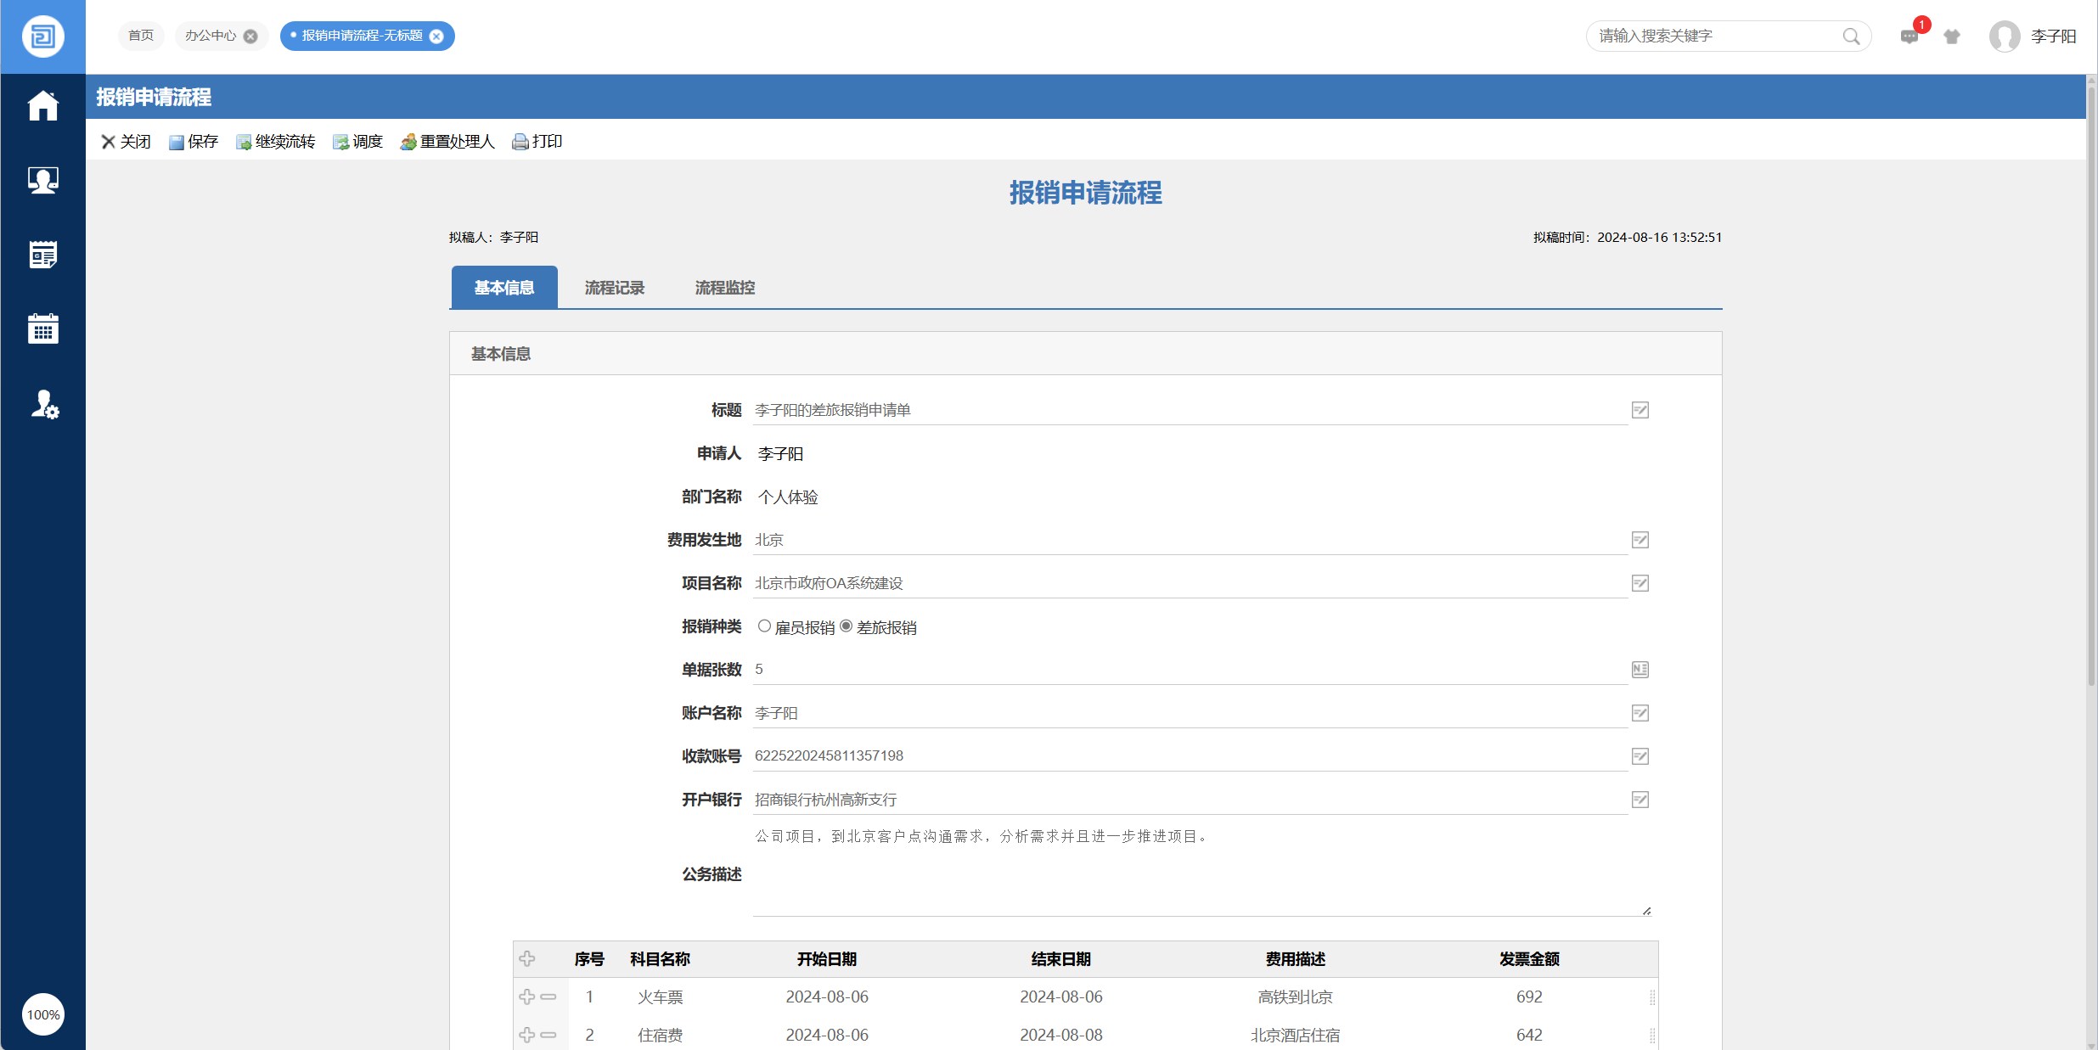Click edit icon beside 费用发生地 field

[x=1640, y=540]
